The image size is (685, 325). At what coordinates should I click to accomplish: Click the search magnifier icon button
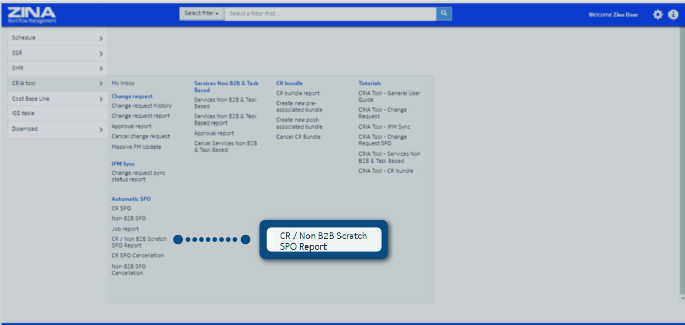[x=443, y=14]
